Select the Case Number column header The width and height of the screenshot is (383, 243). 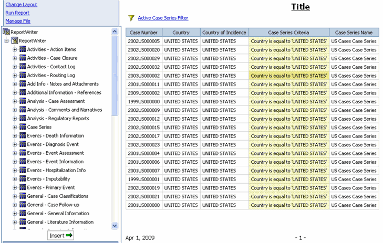[x=143, y=33]
